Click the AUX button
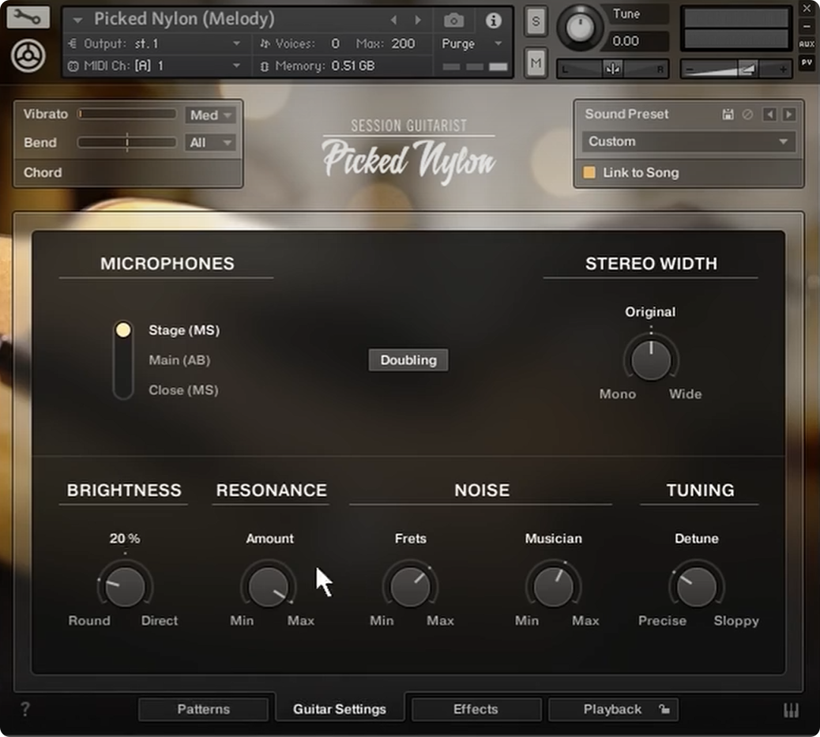820x737 pixels. [807, 44]
